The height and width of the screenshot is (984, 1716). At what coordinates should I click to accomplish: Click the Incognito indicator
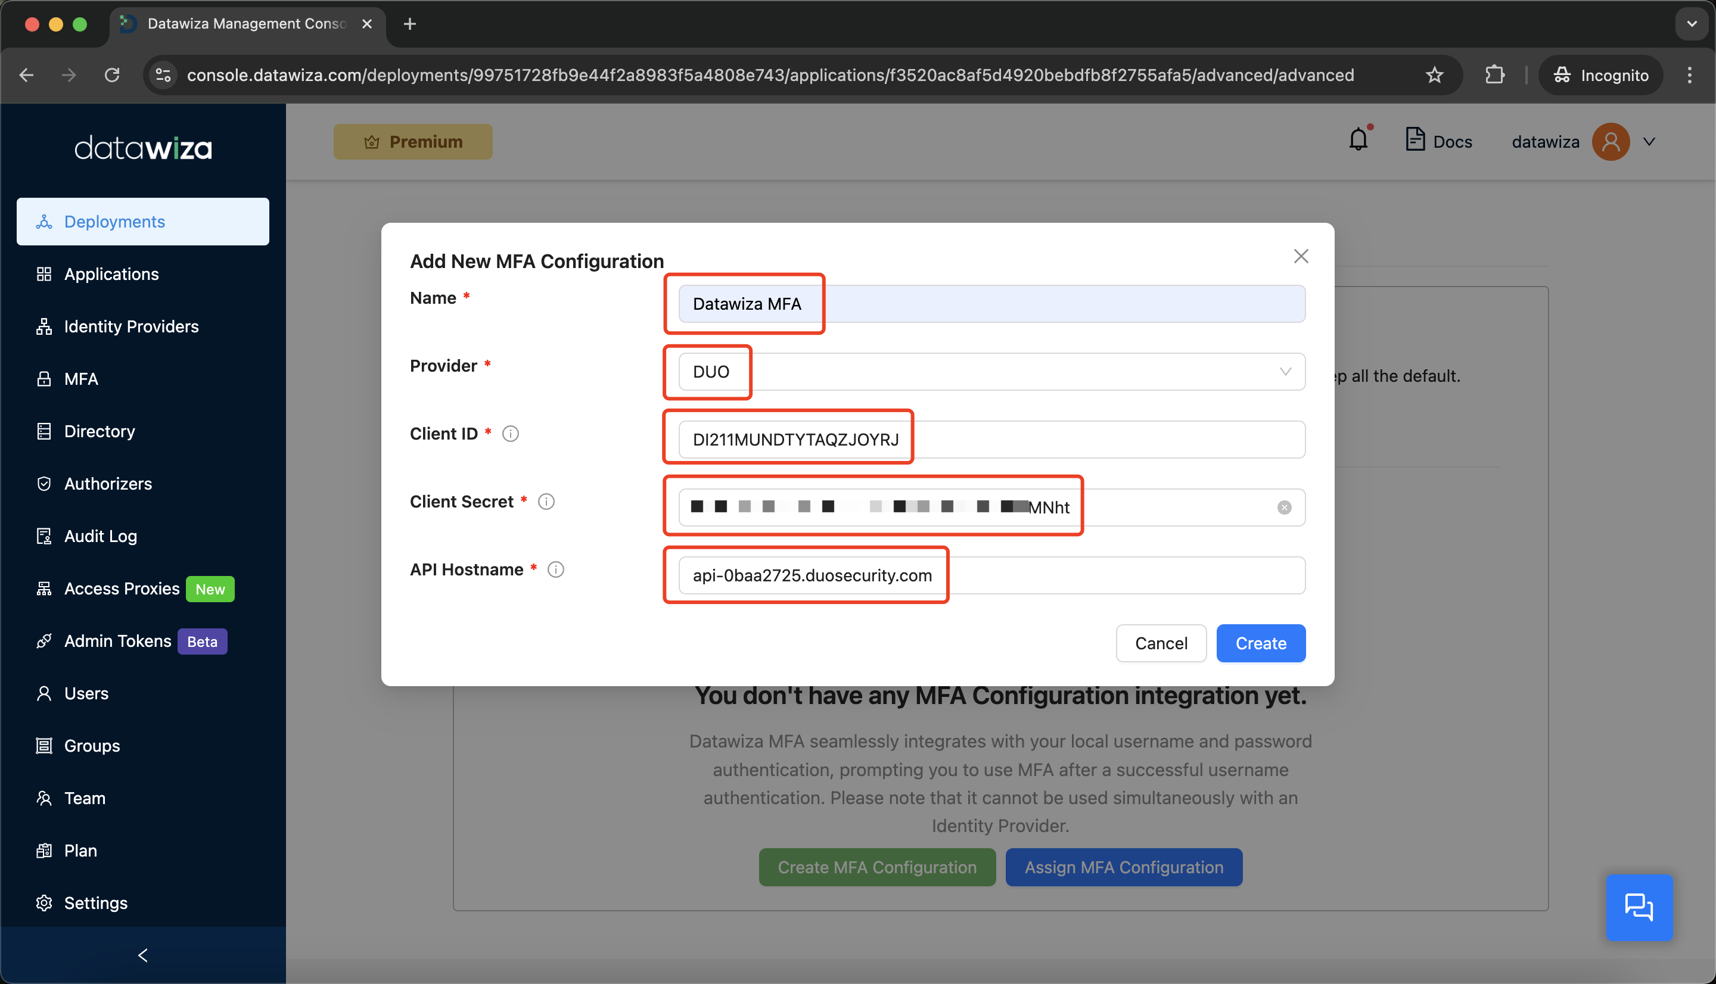(1600, 75)
